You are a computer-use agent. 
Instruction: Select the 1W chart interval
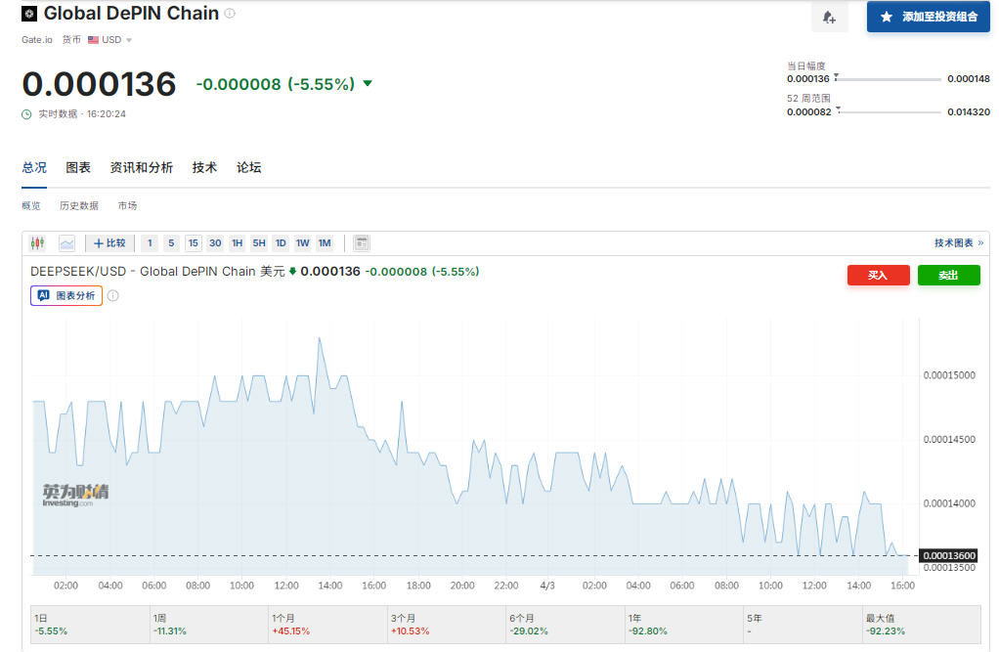pos(302,243)
